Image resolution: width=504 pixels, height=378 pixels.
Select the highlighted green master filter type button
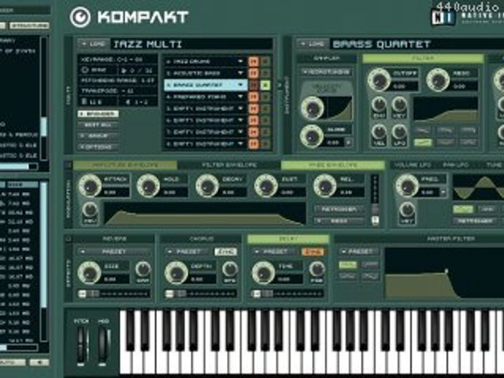348,265
